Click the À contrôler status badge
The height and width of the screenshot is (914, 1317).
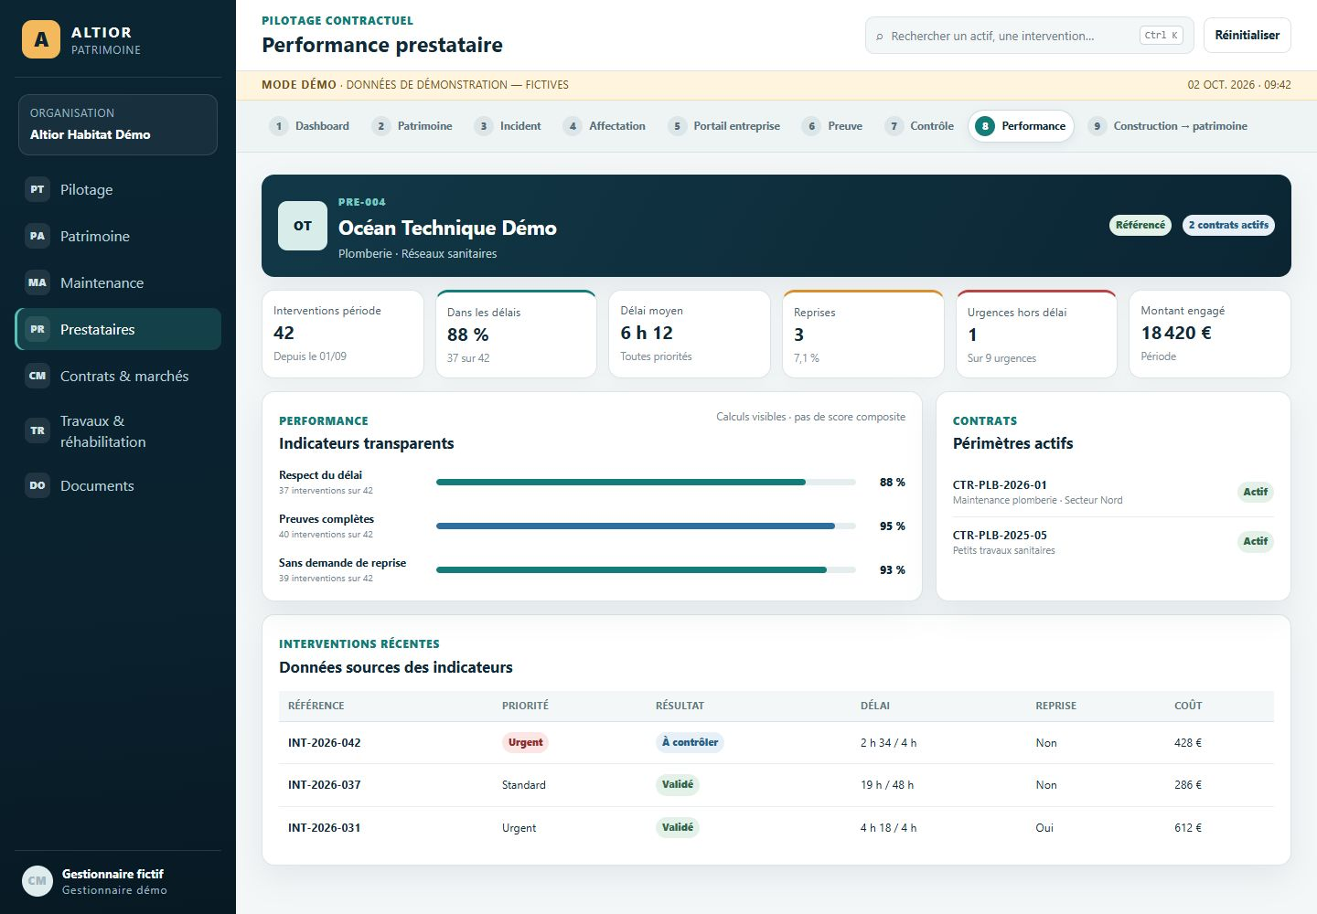tap(690, 742)
